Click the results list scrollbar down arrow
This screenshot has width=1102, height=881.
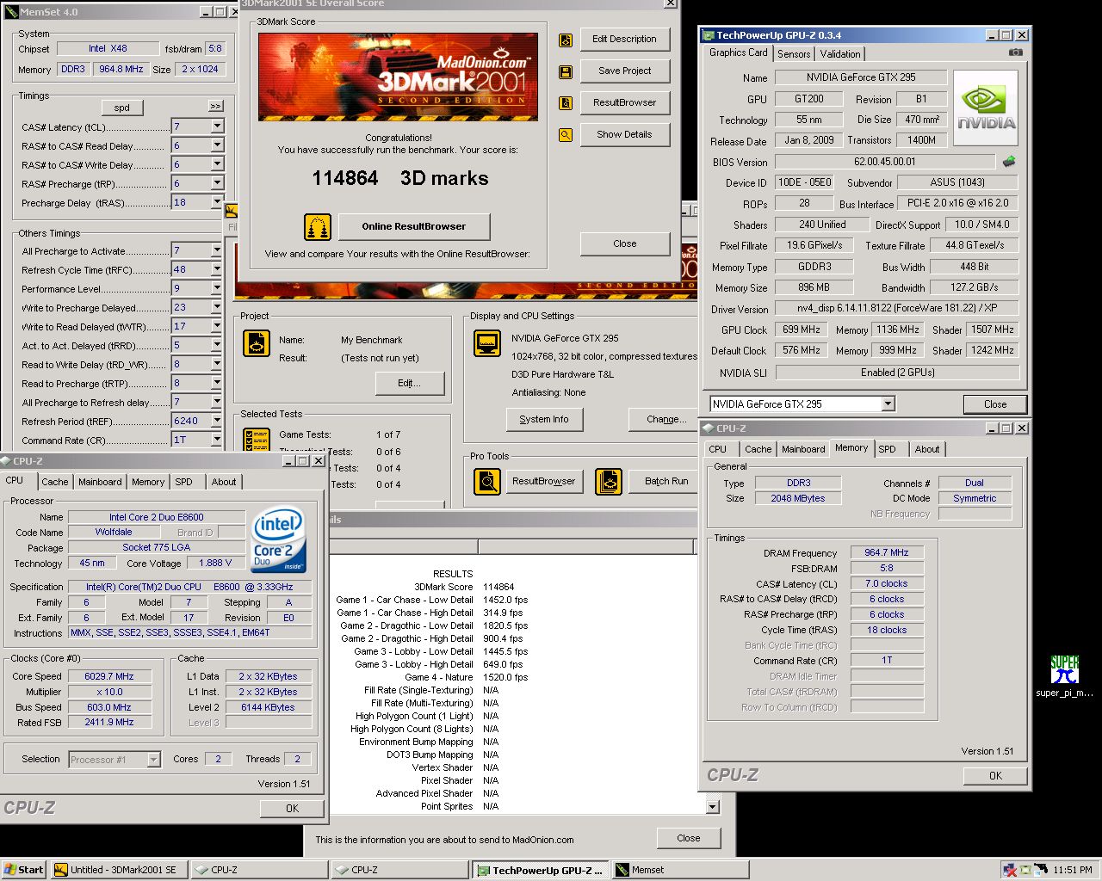click(712, 807)
